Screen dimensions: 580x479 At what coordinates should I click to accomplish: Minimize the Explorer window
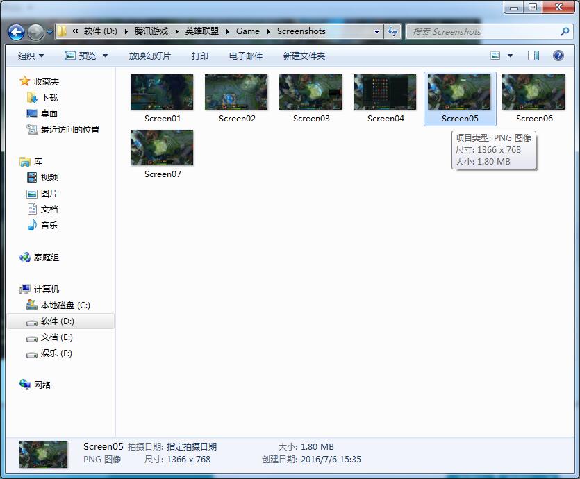click(514, 7)
